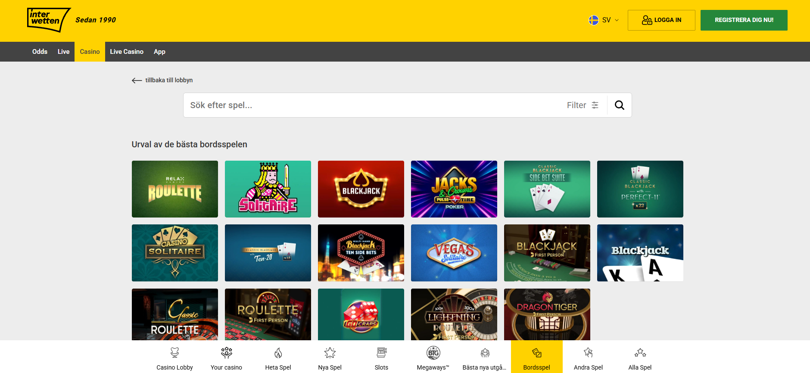Open Blackjack Ten Side Bets thumbnail
Screen dimensions: 810x373
tap(361, 253)
